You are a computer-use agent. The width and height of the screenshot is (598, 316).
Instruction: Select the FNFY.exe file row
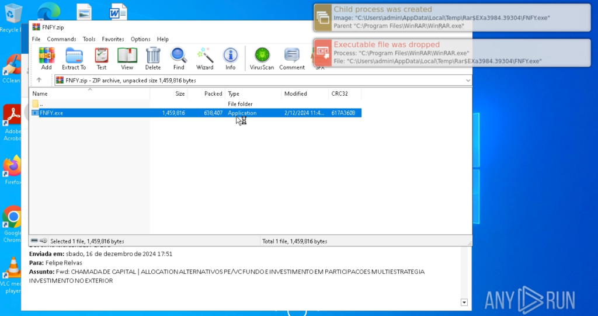click(51, 113)
